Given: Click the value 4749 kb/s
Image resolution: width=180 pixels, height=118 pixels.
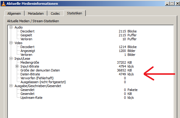Looking at the screenshot, I should click(126, 74).
